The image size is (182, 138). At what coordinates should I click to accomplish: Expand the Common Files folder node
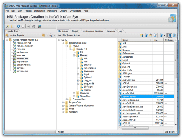pyautogui.click(x=67, y=99)
